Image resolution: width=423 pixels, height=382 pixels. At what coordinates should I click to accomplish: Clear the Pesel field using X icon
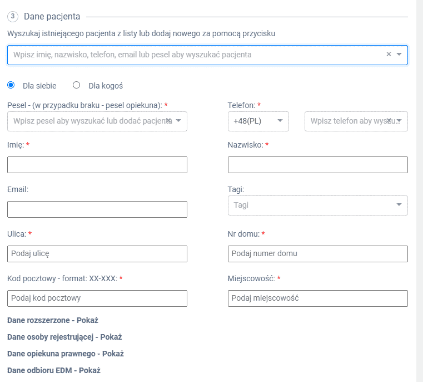[x=168, y=120]
